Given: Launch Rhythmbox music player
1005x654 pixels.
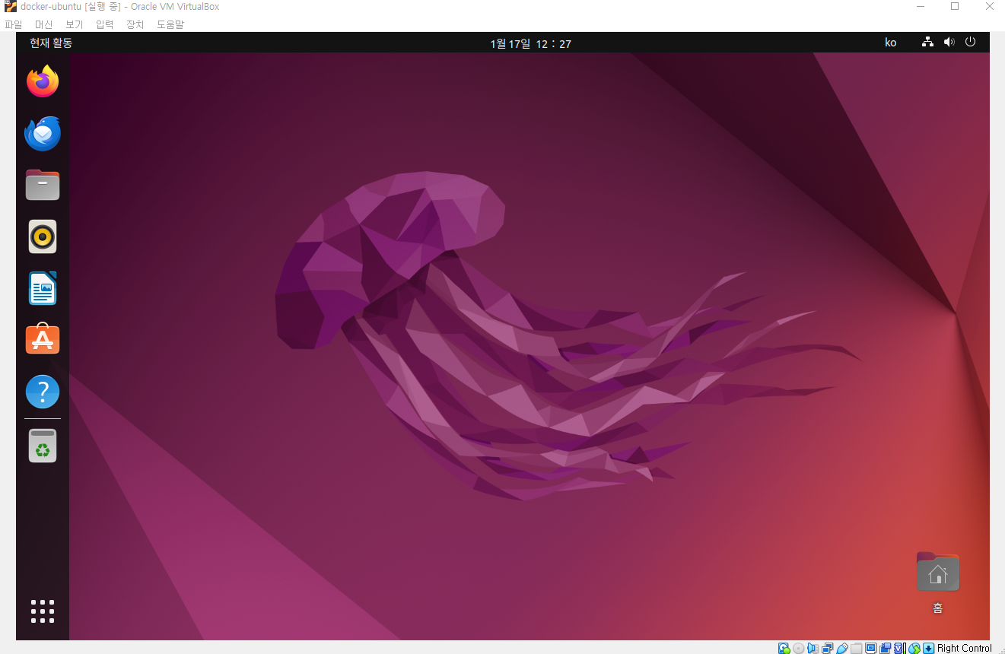Looking at the screenshot, I should click(43, 237).
